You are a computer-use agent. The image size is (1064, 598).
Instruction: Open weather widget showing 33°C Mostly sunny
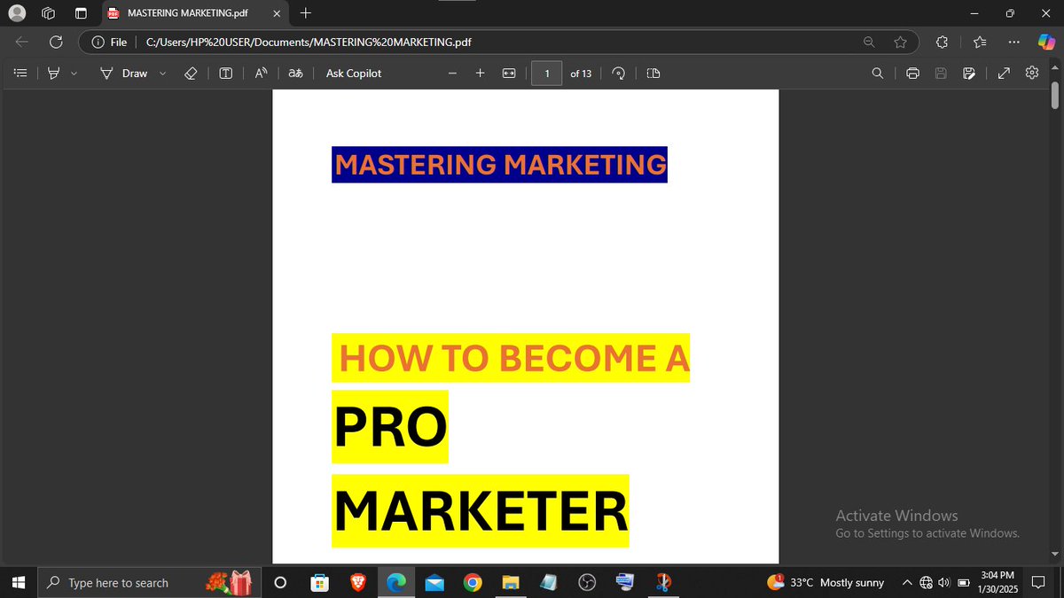[826, 582]
